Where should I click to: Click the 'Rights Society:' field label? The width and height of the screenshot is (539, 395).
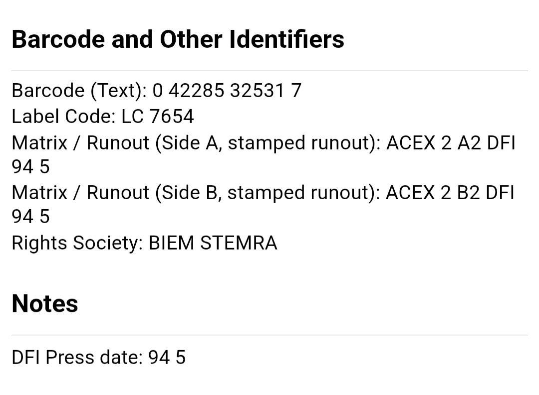pos(77,243)
